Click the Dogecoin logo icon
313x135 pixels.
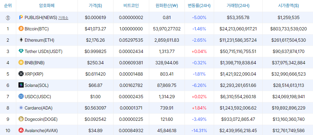point(21,119)
